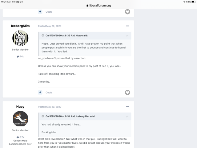Screen dimensions: 197x148
Task: Toggle multiquote plus on the topmost post
Action: click(40, 12)
